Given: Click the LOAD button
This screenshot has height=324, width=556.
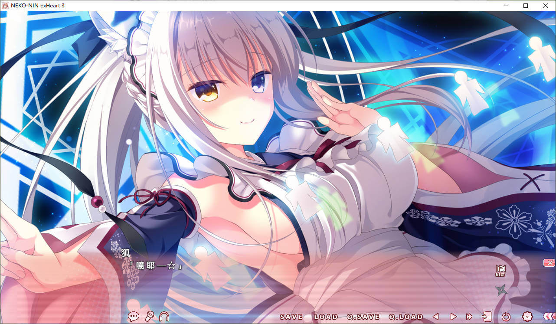Looking at the screenshot, I should tap(326, 317).
